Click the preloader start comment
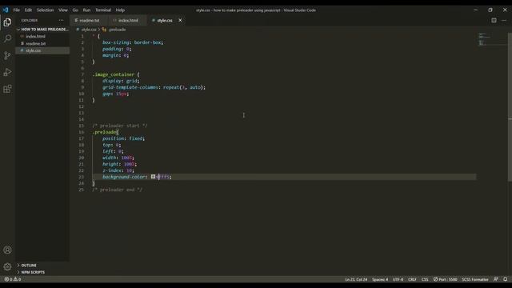The width and height of the screenshot is (512, 288). (120, 126)
